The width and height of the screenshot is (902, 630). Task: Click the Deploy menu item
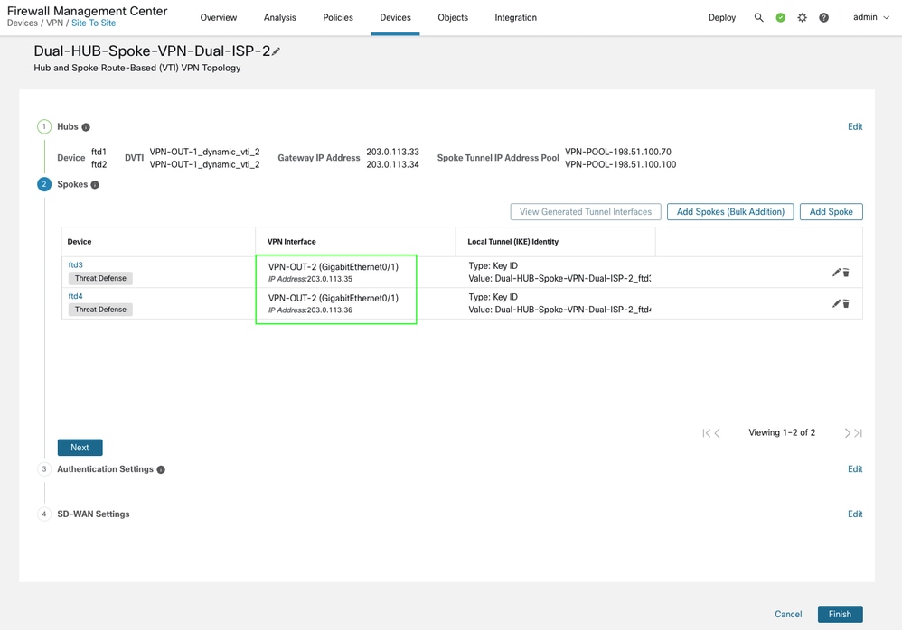(722, 18)
